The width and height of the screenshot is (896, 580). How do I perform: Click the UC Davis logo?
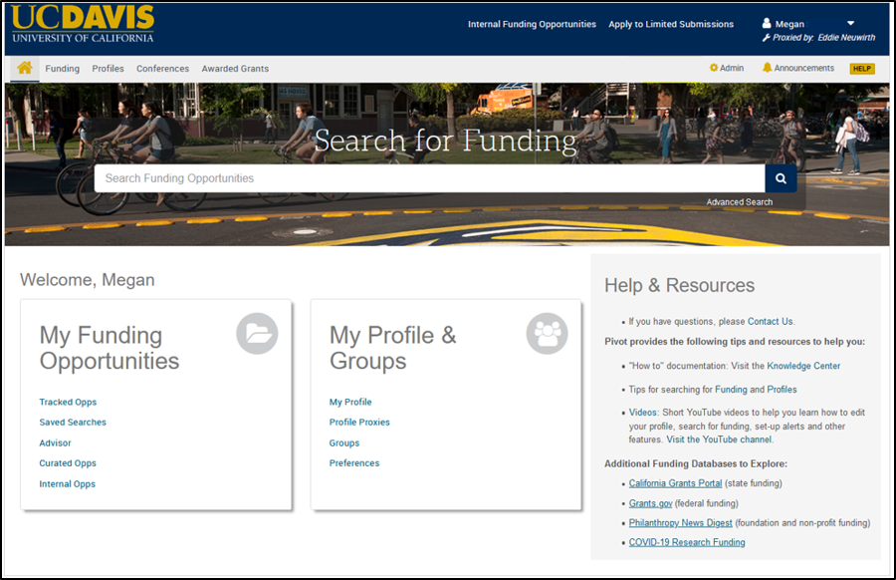coord(84,25)
